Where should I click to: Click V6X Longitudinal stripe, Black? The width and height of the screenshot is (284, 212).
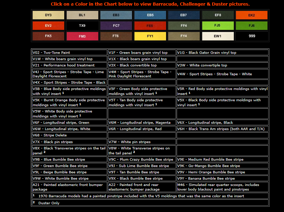click(x=223, y=123)
